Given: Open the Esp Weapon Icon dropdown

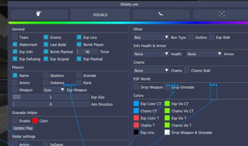Looking at the screenshot, I should click(54, 90).
